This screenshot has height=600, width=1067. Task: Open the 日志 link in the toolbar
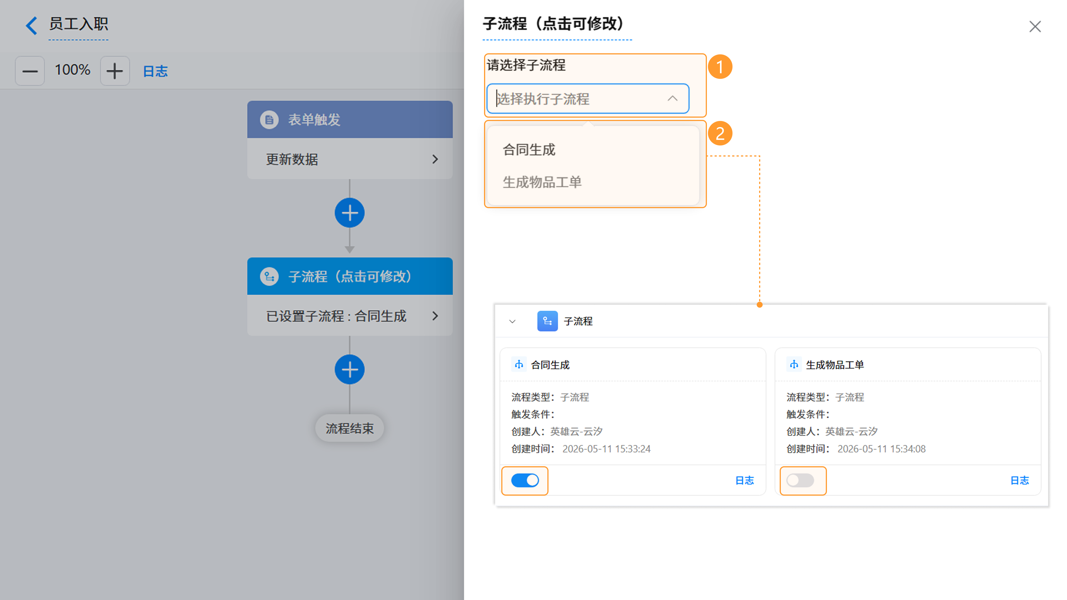click(x=155, y=71)
